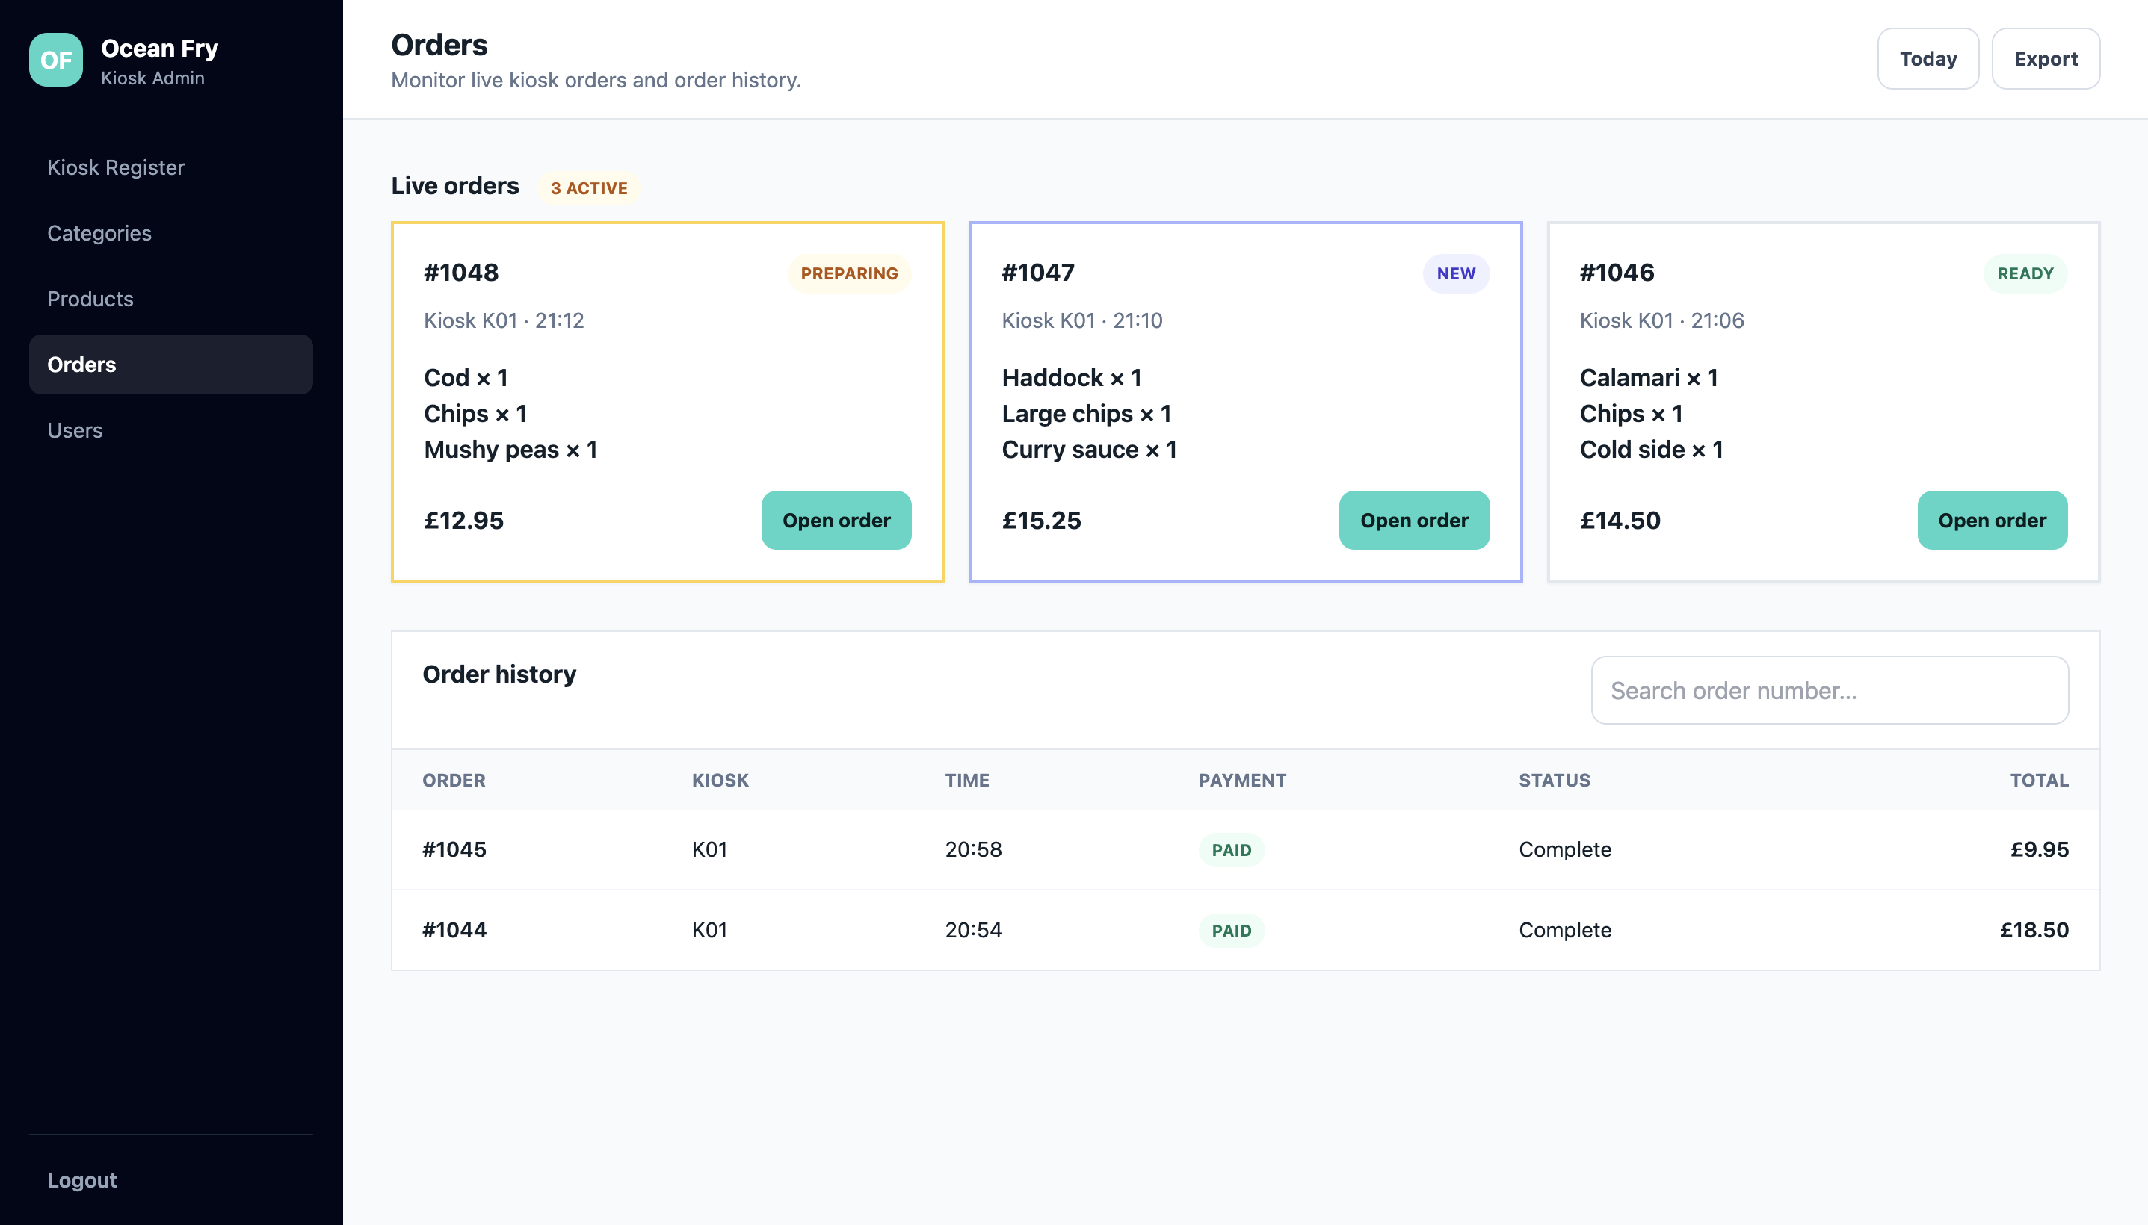Click the READY badge on order #1046
The image size is (2148, 1225).
(2025, 273)
